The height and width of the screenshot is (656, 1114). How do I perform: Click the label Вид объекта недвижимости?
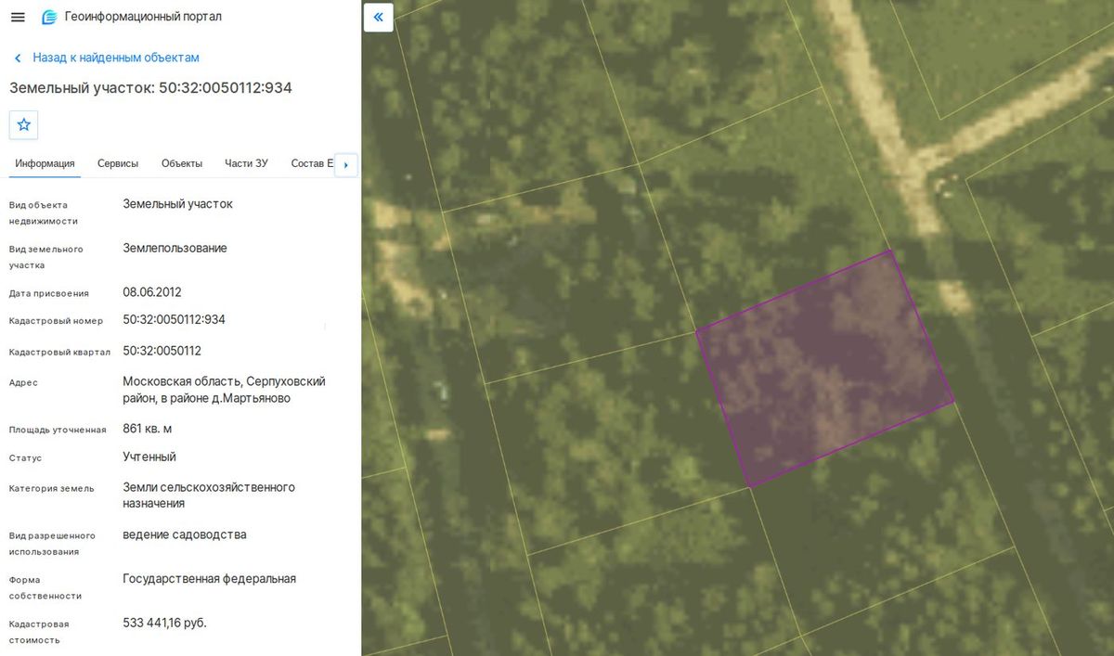click(43, 213)
